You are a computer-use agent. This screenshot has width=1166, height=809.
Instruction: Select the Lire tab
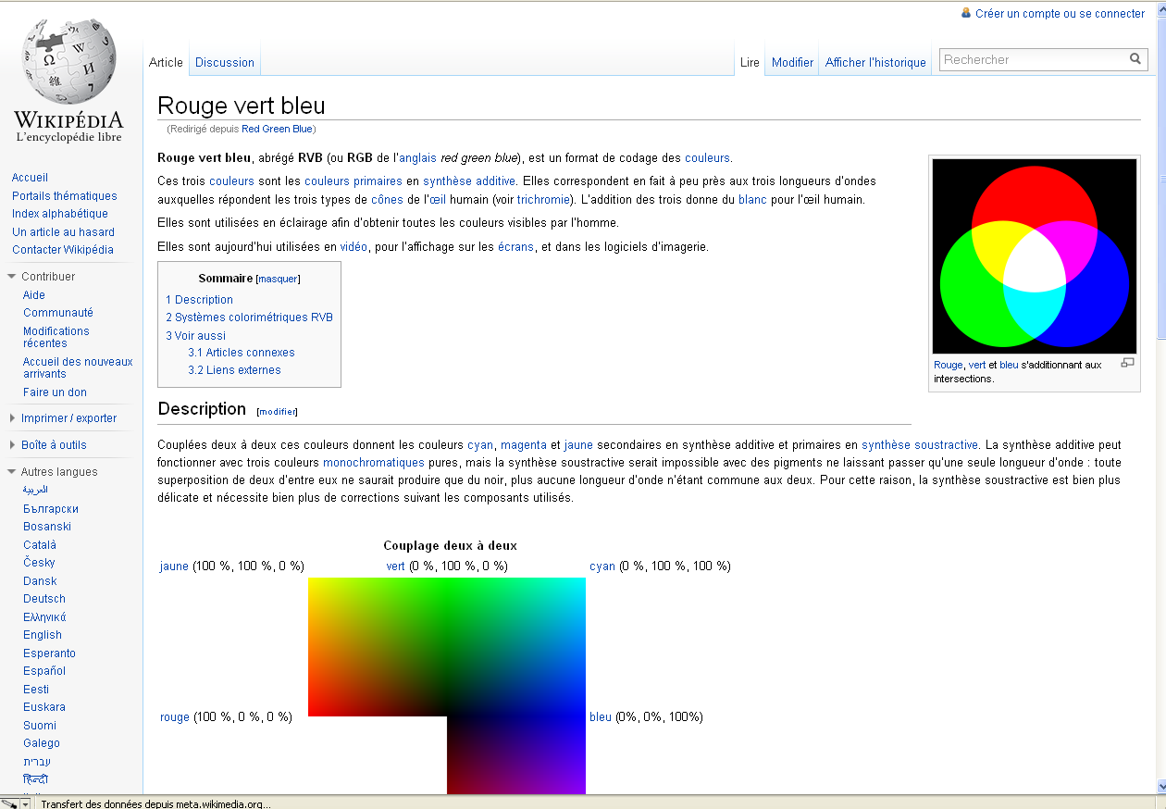[x=750, y=62]
